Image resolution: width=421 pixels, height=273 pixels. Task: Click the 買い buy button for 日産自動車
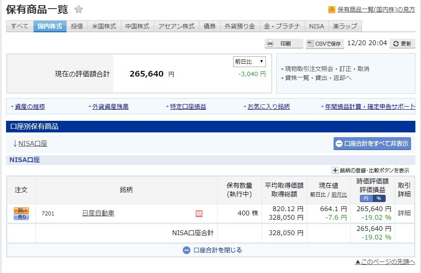(x=21, y=210)
